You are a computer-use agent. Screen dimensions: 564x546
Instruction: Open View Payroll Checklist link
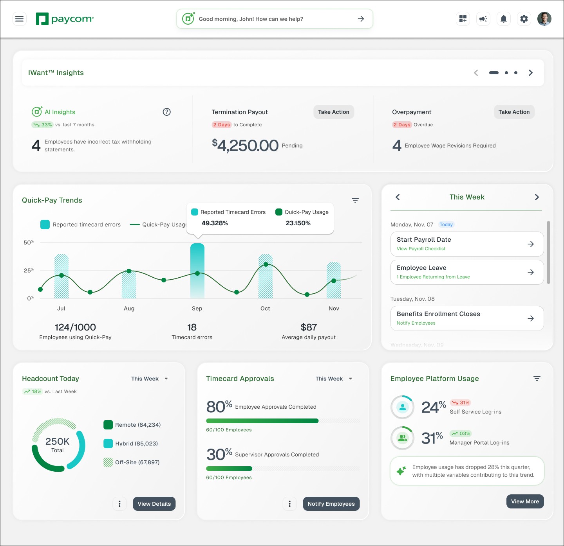(421, 249)
